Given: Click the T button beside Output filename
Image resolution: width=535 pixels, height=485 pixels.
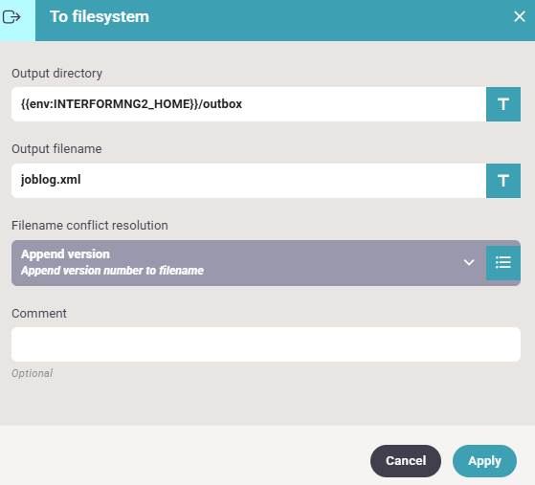Looking at the screenshot, I should click(x=503, y=181).
